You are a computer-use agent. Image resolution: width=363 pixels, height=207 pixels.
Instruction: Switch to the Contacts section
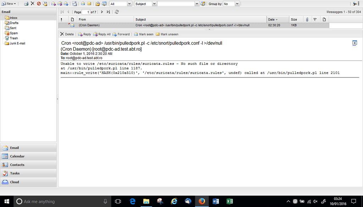28,165
